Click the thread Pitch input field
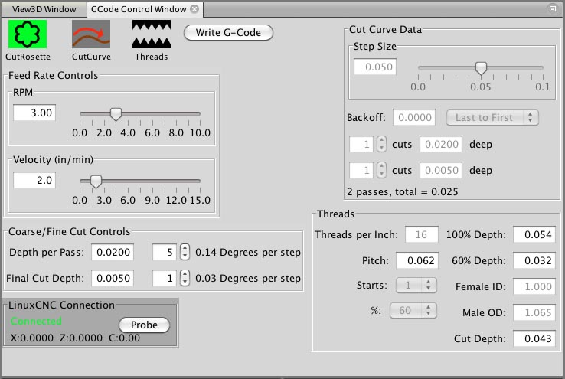Image resolution: width=565 pixels, height=379 pixels. [x=416, y=261]
